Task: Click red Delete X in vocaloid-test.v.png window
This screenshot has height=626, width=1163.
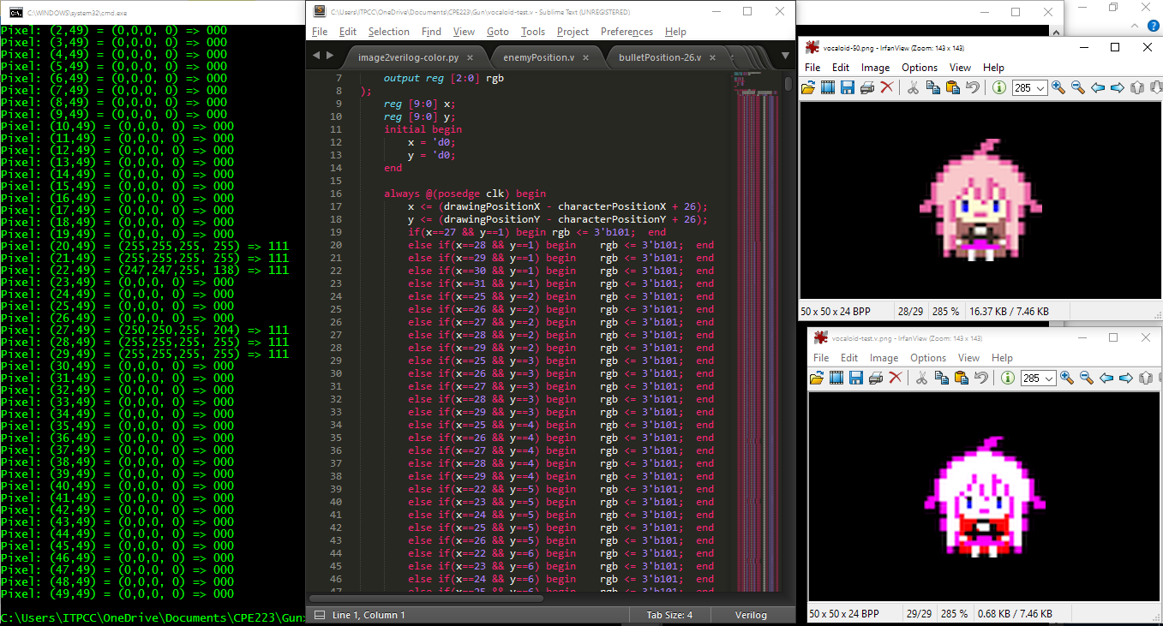Action: tap(896, 378)
